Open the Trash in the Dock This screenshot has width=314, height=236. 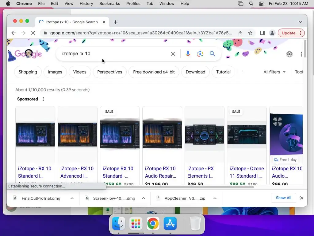(x=195, y=223)
